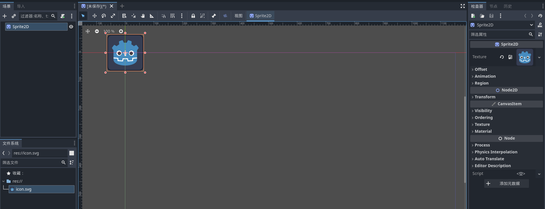
Task: Open the Texture resource dropdown arrow
Action: (x=539, y=57)
